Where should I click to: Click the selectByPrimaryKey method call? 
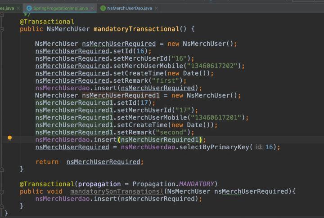coord(216,147)
